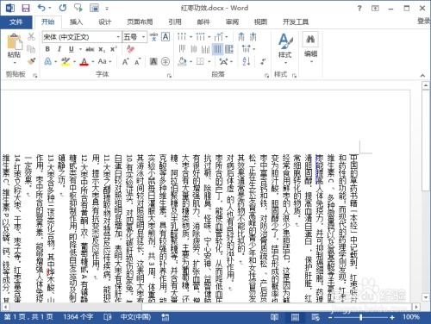Expand the underline style arrow
The image size is (431, 324).
[80, 49]
